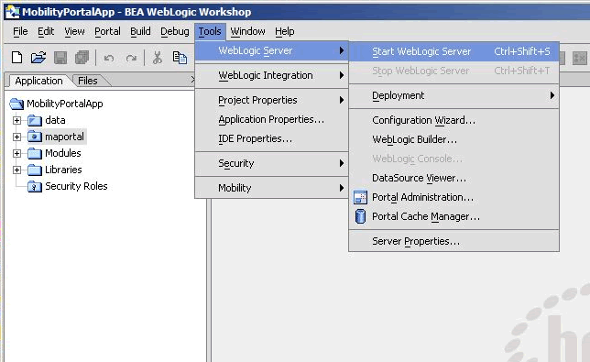Open the Help menu

point(284,31)
